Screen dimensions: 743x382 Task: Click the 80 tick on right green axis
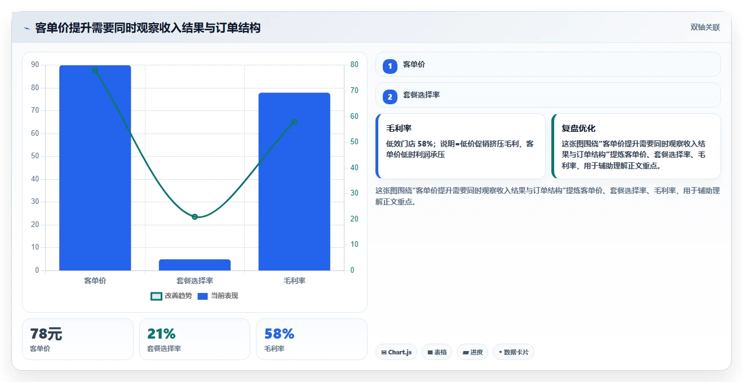coord(354,65)
